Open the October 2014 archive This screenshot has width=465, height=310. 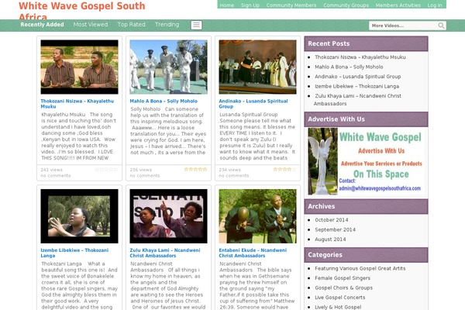pyautogui.click(x=332, y=220)
